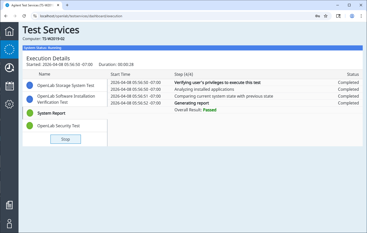Open the saved passwords key icon

[x=317, y=16]
